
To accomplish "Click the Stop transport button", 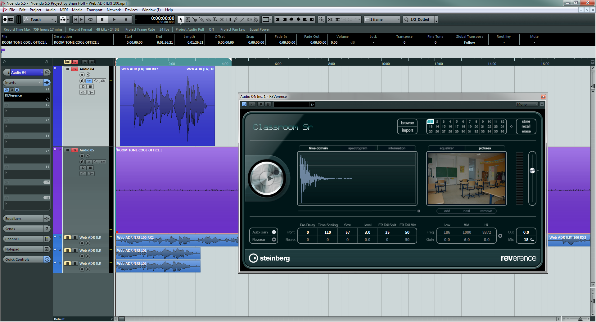I will (102, 20).
